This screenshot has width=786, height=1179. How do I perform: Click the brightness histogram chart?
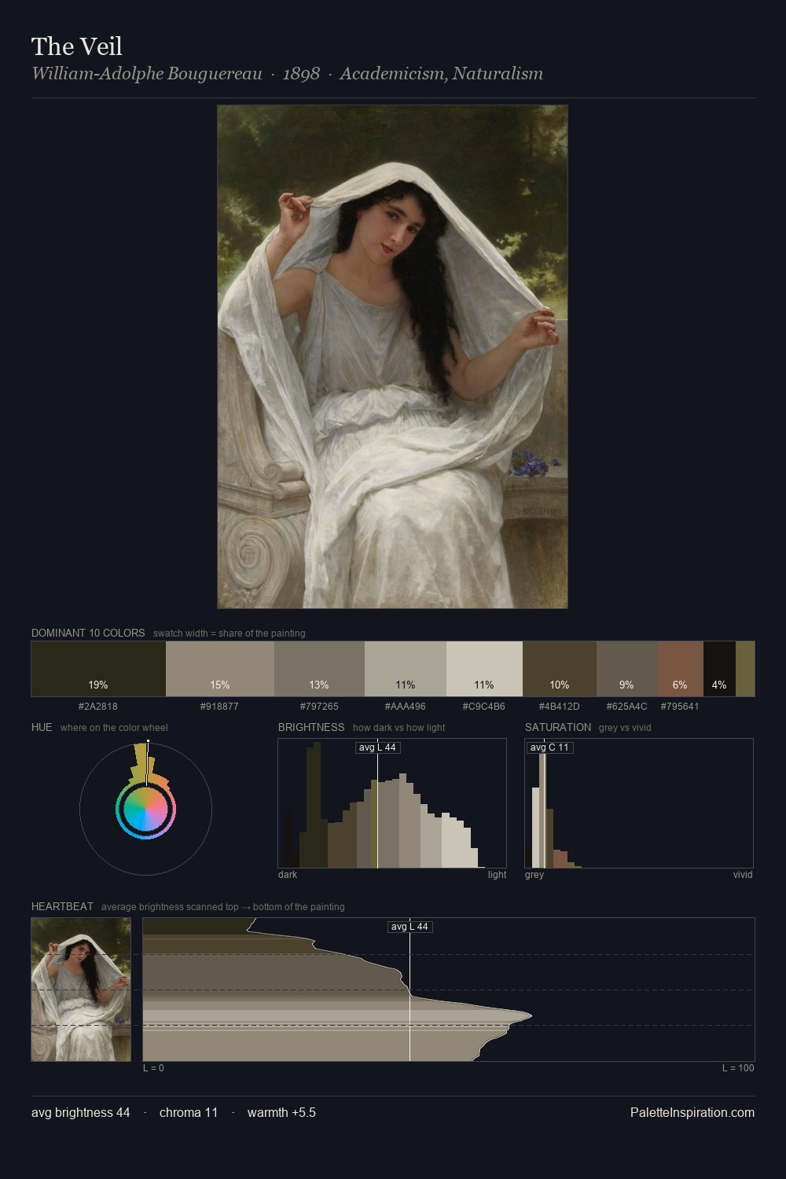pos(392,803)
